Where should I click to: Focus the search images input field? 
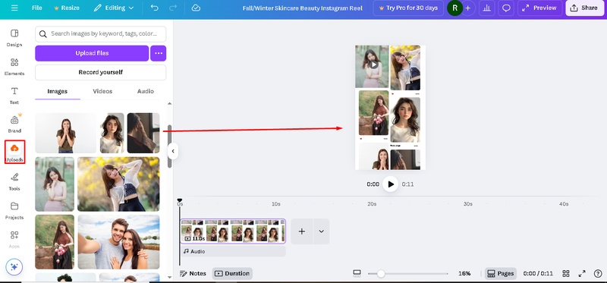pos(101,34)
